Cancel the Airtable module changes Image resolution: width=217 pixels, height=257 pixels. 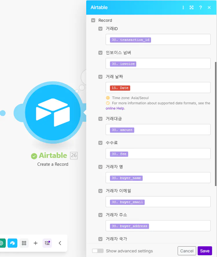tap(187, 251)
